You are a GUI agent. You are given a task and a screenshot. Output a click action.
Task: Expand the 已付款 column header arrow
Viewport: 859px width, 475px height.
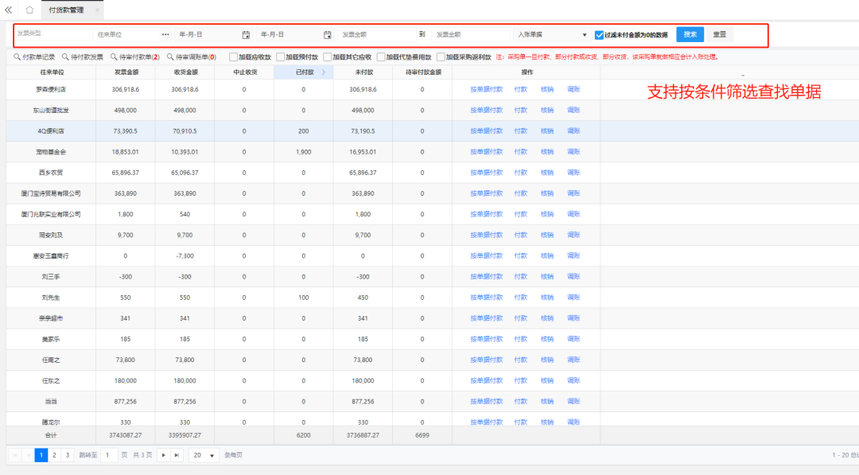323,72
